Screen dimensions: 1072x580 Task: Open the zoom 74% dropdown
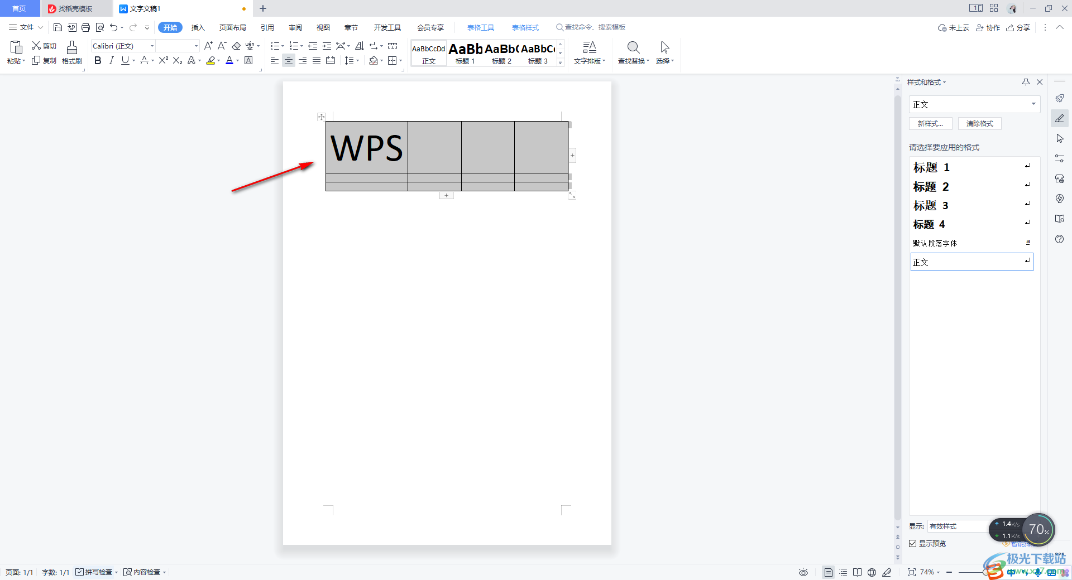(x=938, y=572)
